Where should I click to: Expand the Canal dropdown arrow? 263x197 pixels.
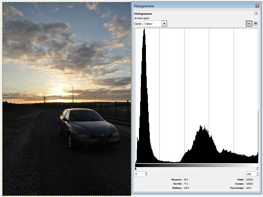point(164,24)
